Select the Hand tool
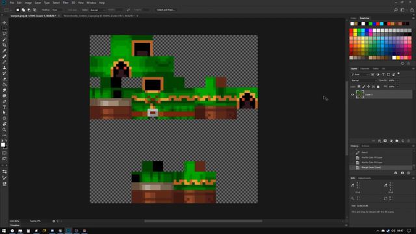This screenshot has width=416, height=234. click(5, 124)
